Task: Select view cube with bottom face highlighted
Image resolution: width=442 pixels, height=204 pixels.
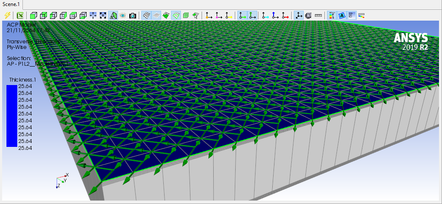Action: click(83, 15)
